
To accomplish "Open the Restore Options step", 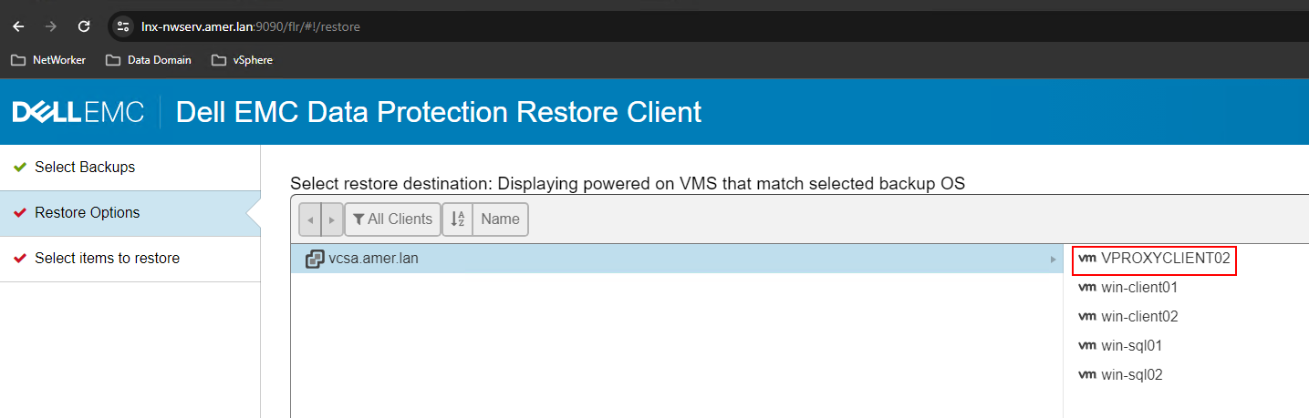I will coord(88,213).
